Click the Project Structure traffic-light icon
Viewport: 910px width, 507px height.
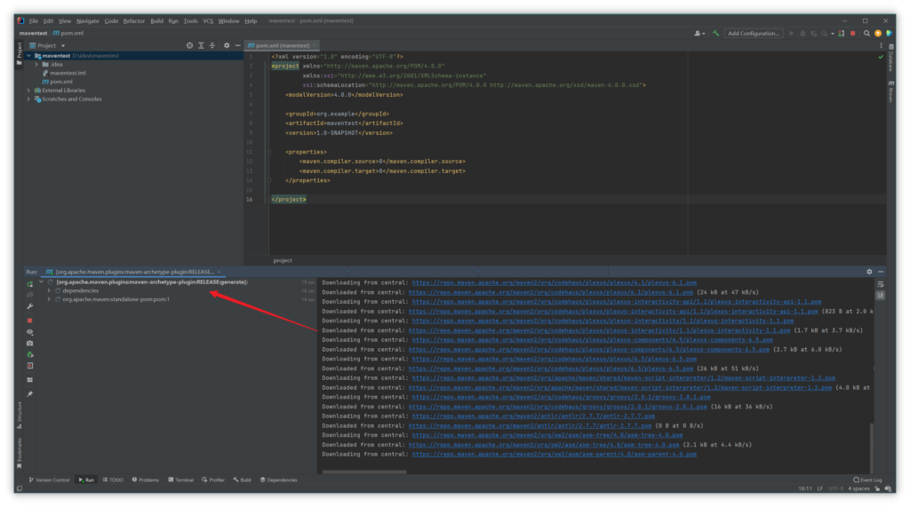coord(841,34)
